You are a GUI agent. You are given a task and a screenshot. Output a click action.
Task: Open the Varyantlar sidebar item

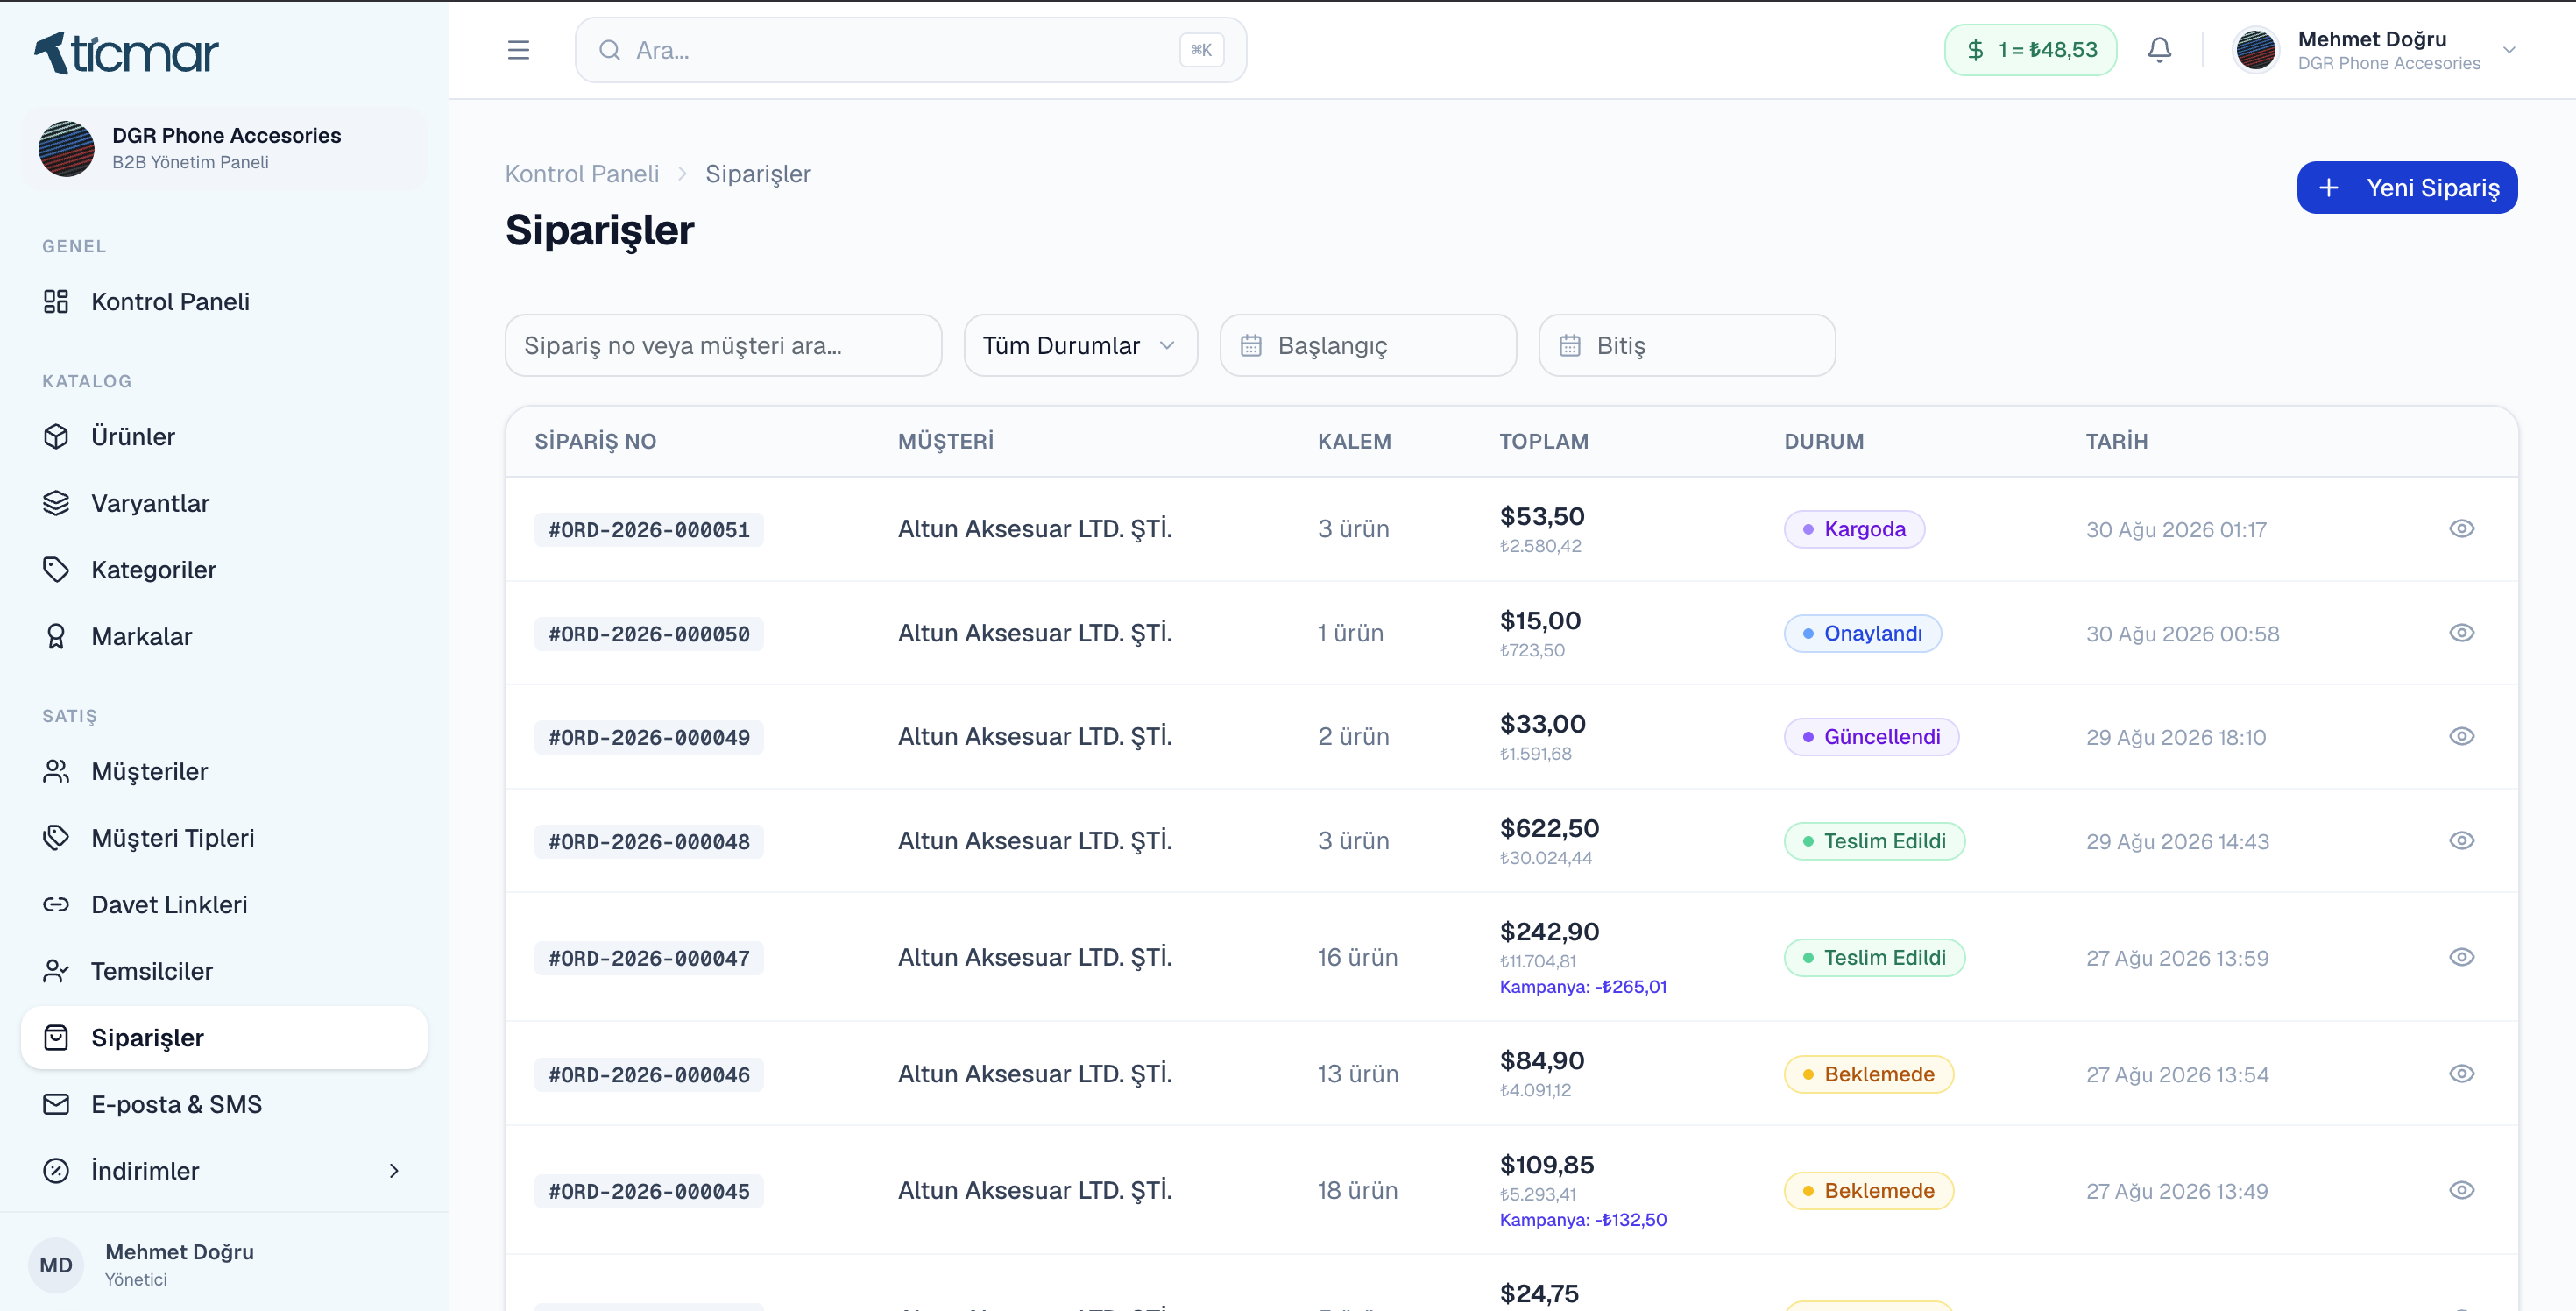click(224, 503)
